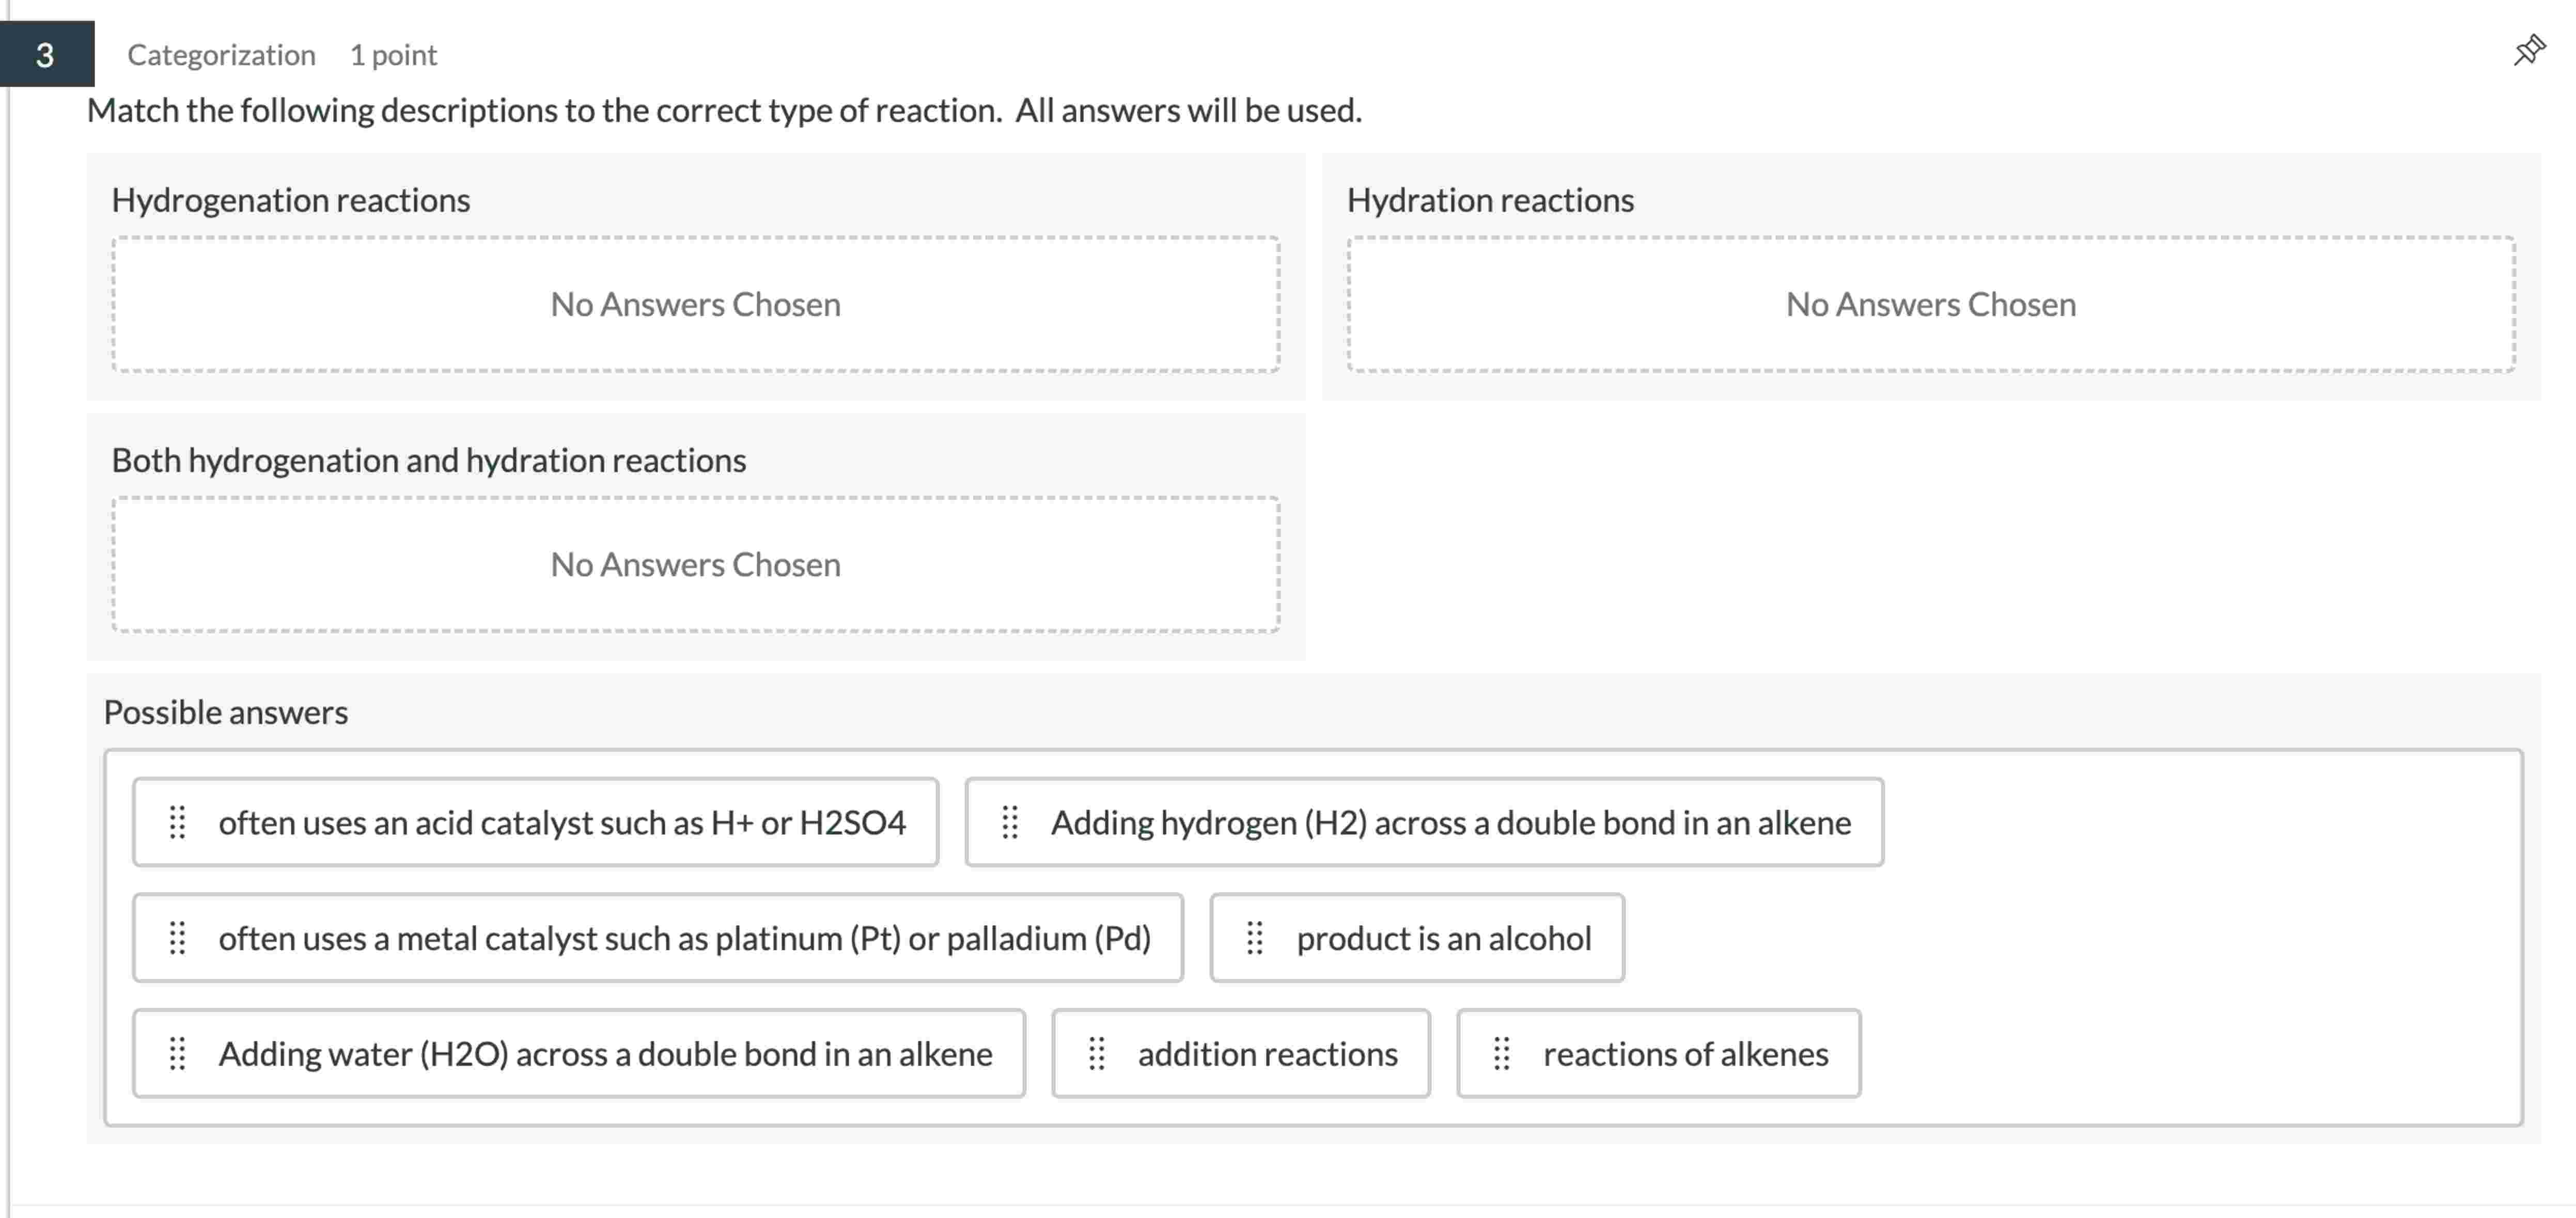Select 'often uses an acid catalyst' answer
This screenshot has height=1218, width=2576.
561,822
